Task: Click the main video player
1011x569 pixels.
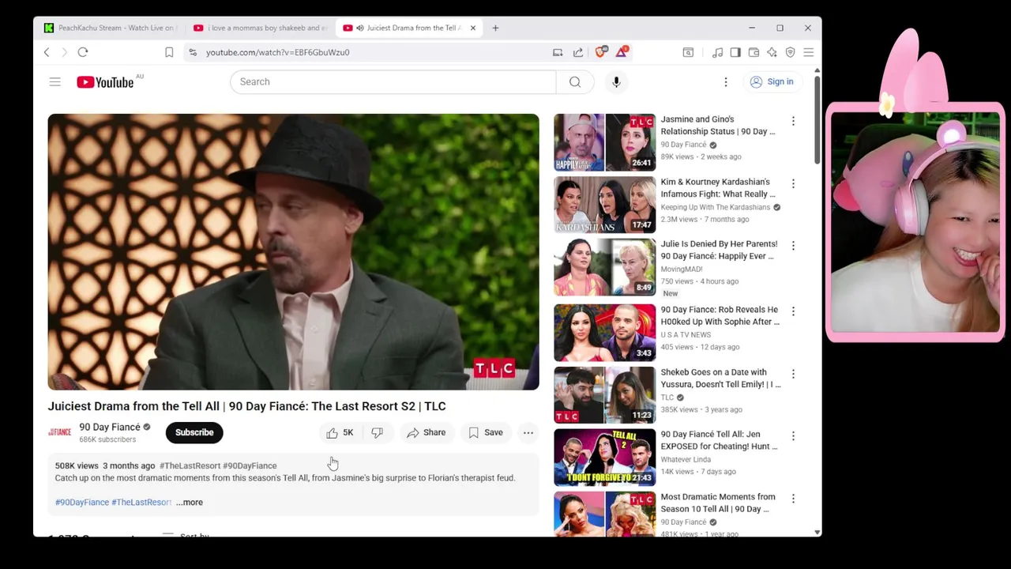Action: pos(293,252)
